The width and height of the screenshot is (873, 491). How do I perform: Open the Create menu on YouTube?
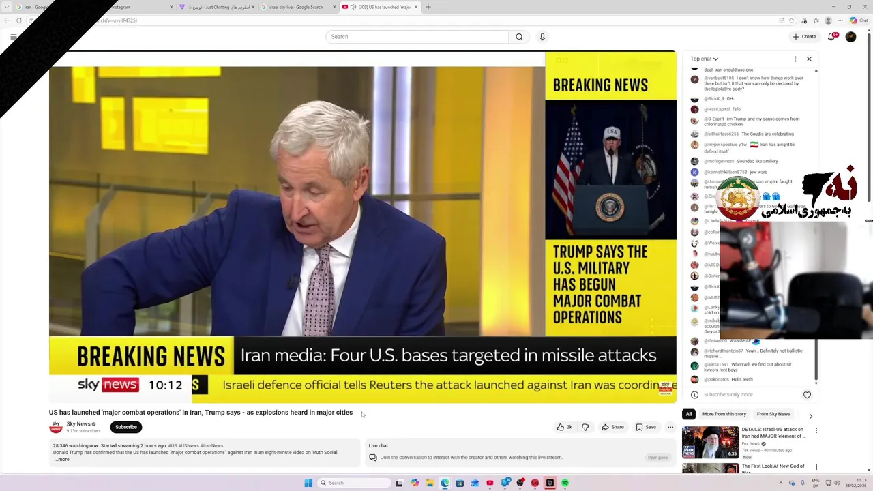click(804, 37)
